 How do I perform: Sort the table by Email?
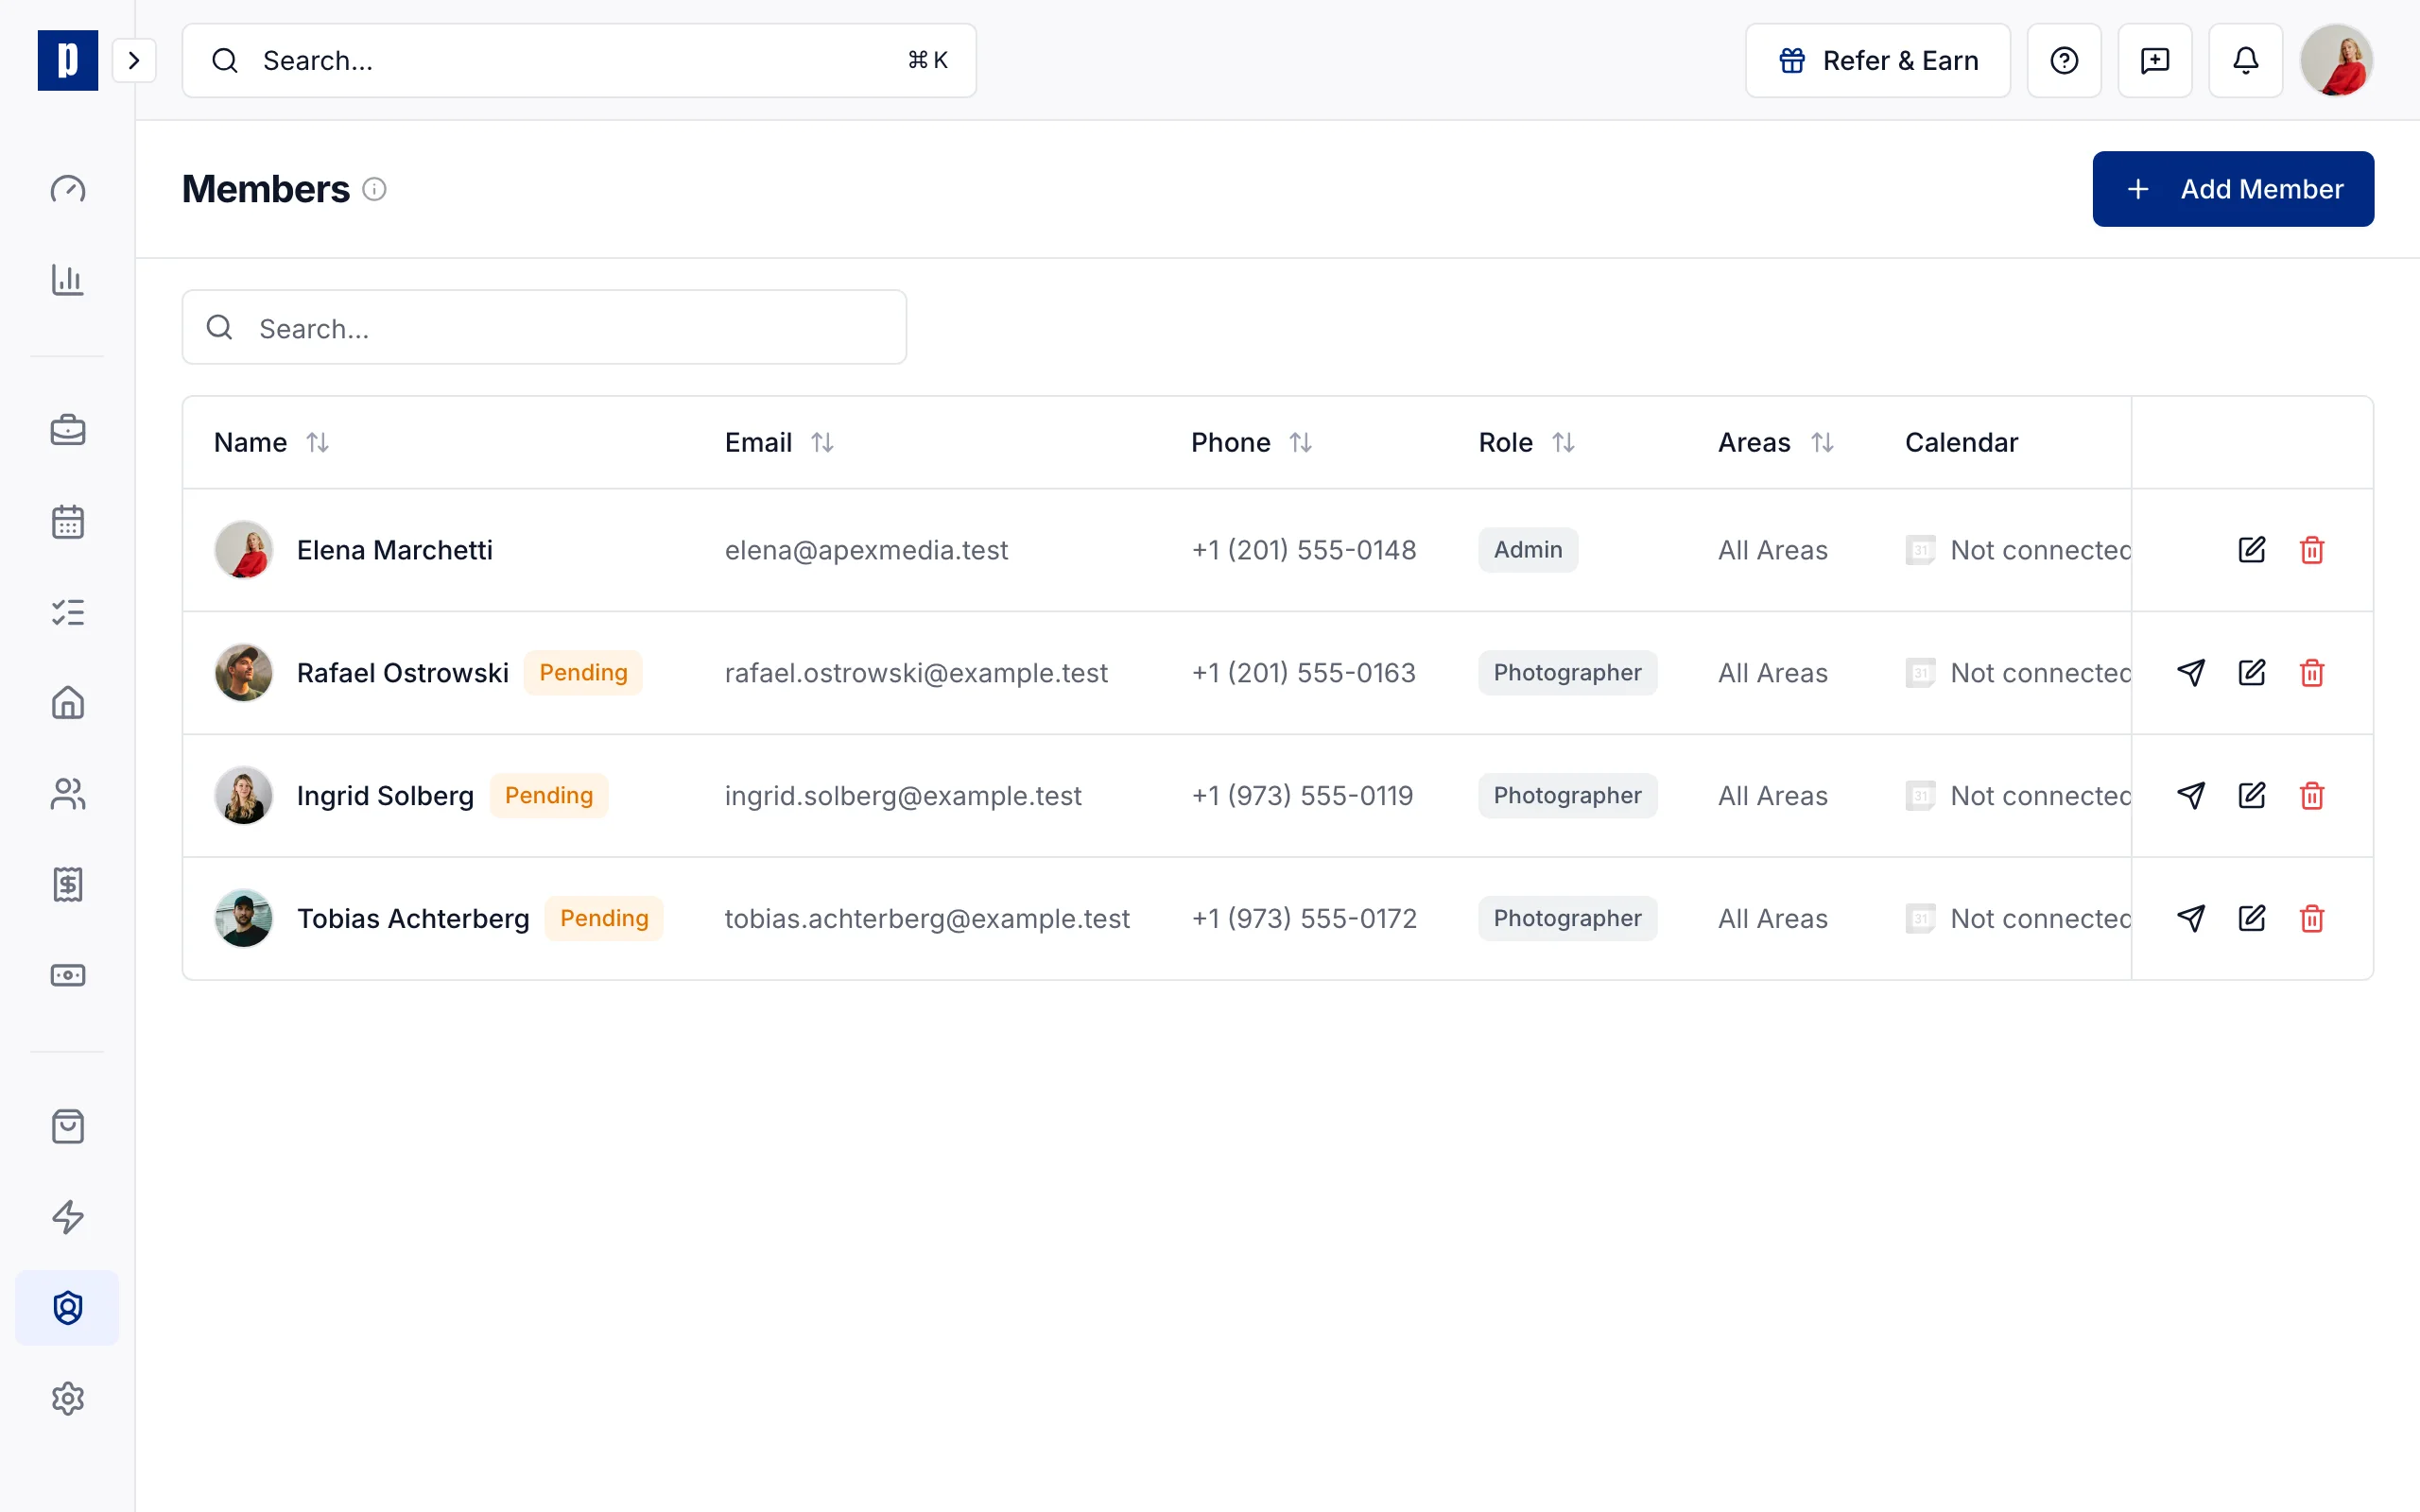click(x=822, y=442)
